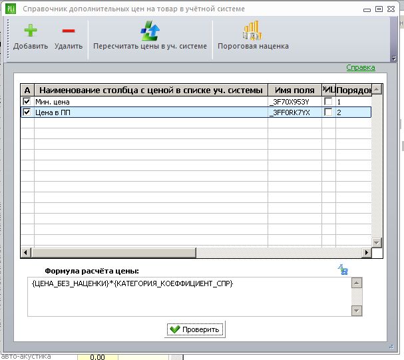
Task: Click the resize grip at window corner
Action: [x=391, y=347]
